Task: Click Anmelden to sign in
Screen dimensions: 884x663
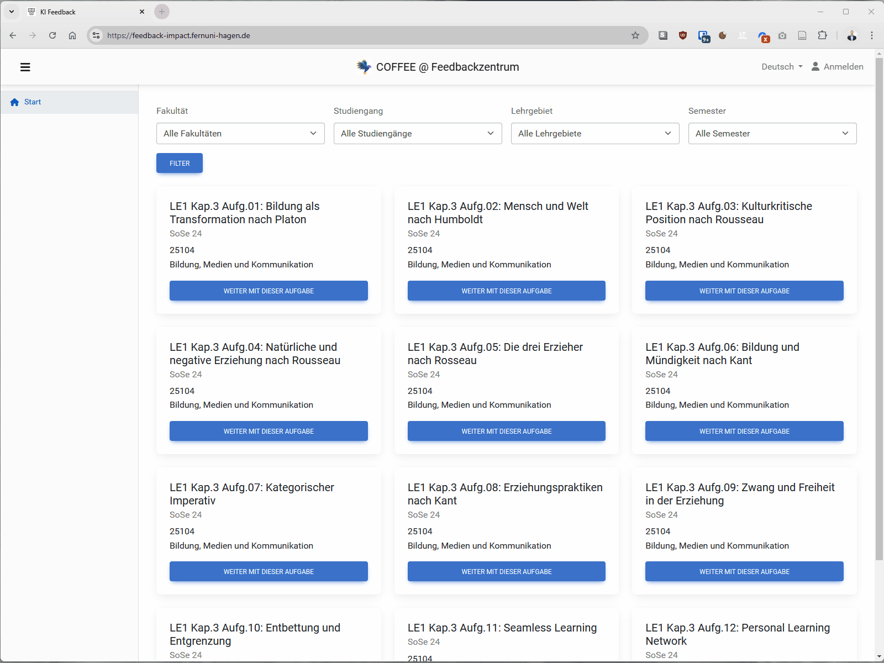Action: tap(838, 66)
